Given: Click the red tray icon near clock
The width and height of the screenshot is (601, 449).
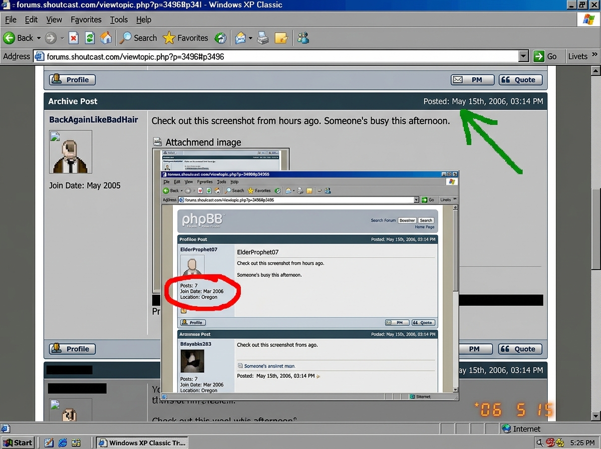Looking at the screenshot, I should pos(550,442).
